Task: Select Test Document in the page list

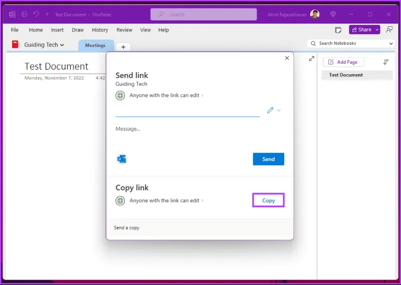Action: (x=357, y=75)
